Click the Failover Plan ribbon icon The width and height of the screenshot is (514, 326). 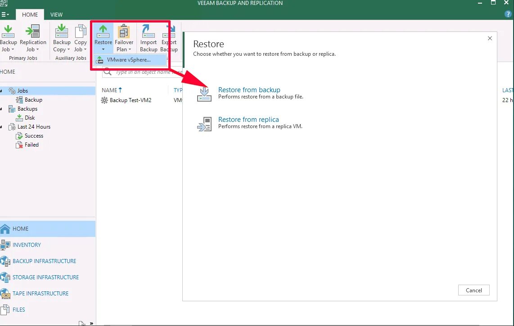click(x=124, y=31)
